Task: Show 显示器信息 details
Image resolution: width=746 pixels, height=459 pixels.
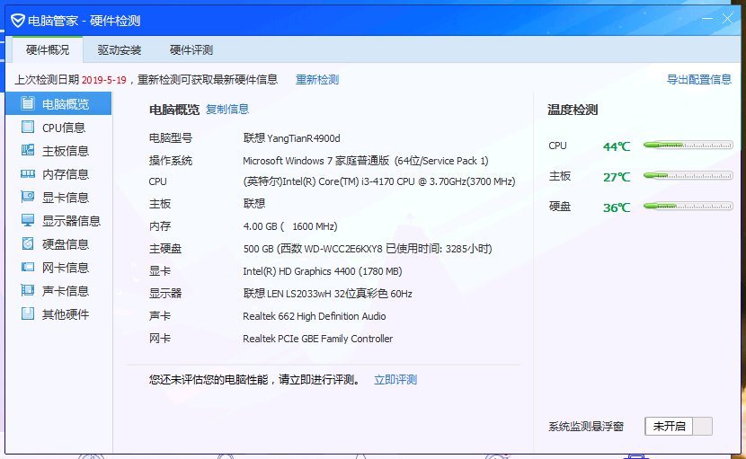Action: [x=58, y=220]
